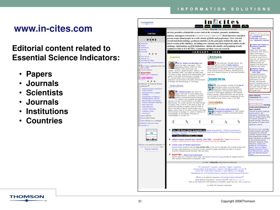Open the Scientists link in left sidebar

point(144,43)
